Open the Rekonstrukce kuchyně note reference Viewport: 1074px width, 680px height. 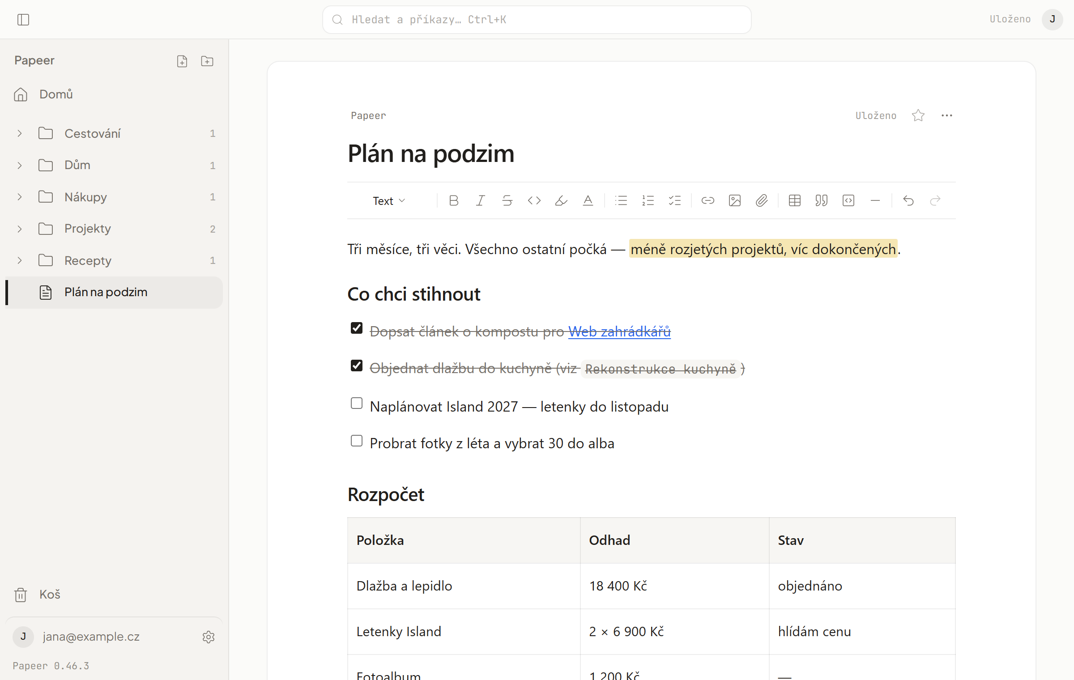click(661, 370)
